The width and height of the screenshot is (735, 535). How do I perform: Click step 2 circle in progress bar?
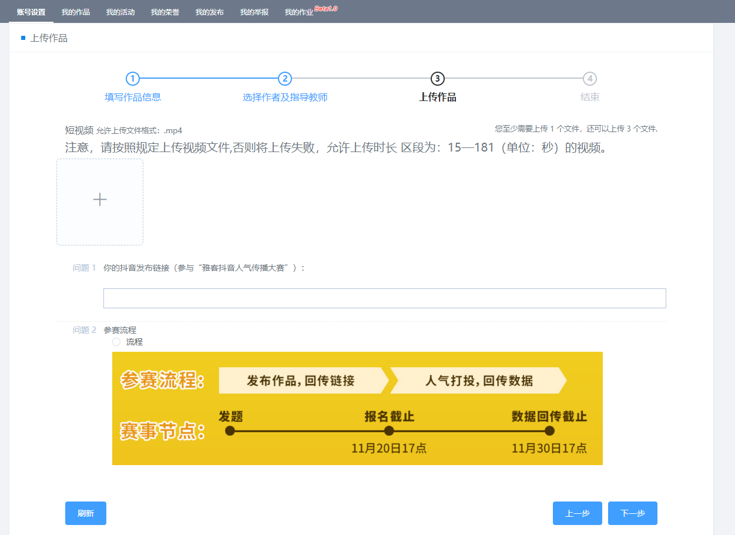(x=285, y=79)
